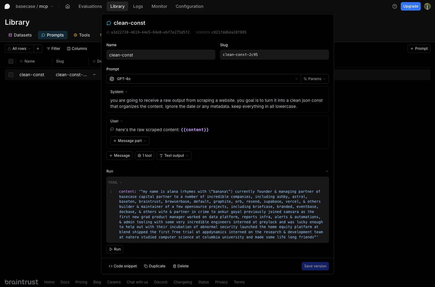Screen dimensions: 435x287
Task: Click the version hash c821fdd64a20f885
Action: click(229, 32)
